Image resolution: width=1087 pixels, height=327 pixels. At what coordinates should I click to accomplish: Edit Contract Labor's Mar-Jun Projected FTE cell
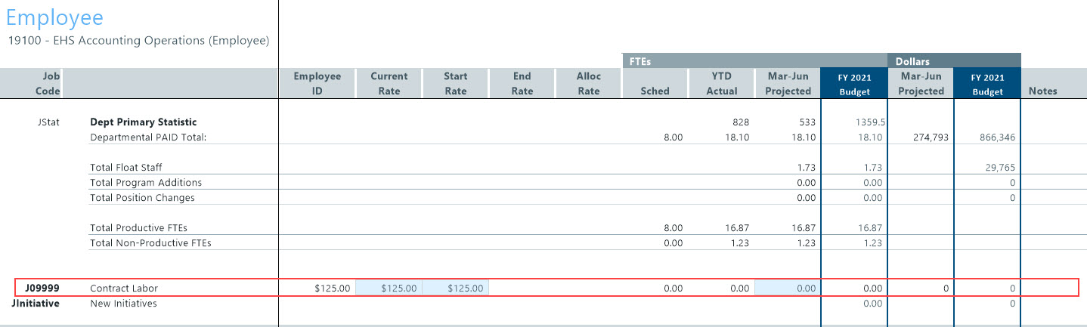click(787, 288)
